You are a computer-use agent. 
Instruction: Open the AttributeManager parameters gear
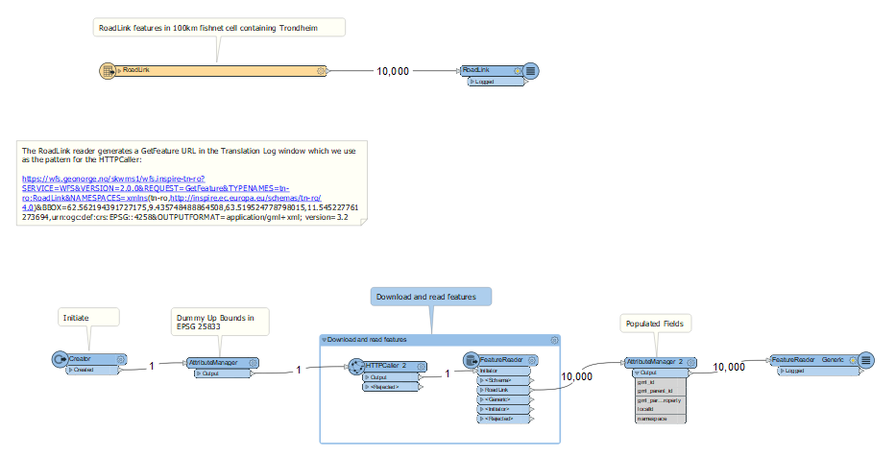coord(254,363)
